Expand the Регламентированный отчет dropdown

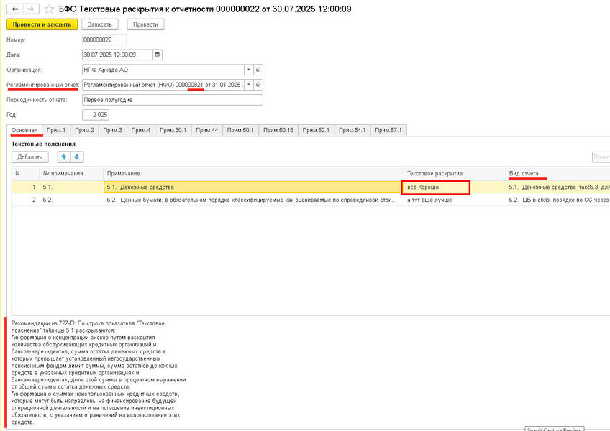coord(248,85)
